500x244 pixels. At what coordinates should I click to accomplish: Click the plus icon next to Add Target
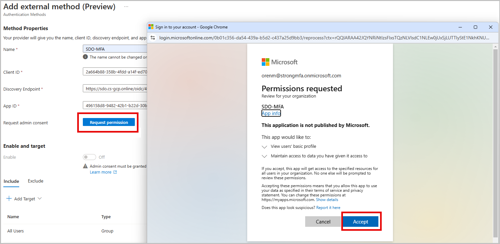pos(9,199)
